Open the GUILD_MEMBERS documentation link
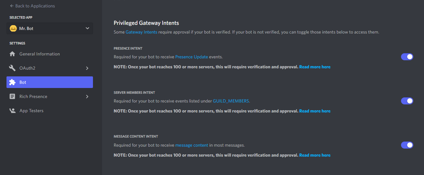This screenshot has width=424, height=175. (x=231, y=101)
